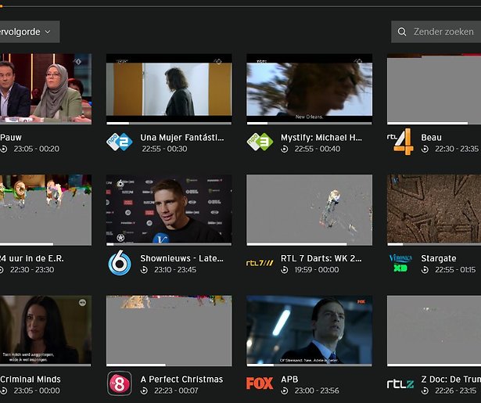The height and width of the screenshot is (403, 481).
Task: Click the replay icon for APB 23:00 - 23:56
Action: [285, 391]
